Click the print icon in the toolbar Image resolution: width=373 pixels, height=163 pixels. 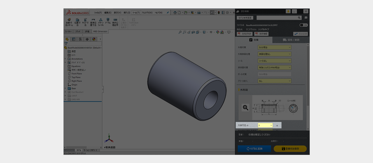(x=199, y=13)
